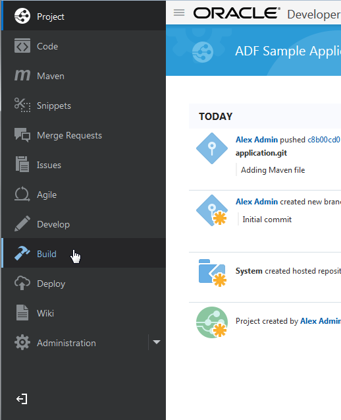Click the ADF Sample Application title
The height and width of the screenshot is (420, 341).
point(288,51)
